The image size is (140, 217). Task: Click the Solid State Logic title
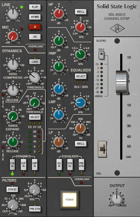(117, 6)
